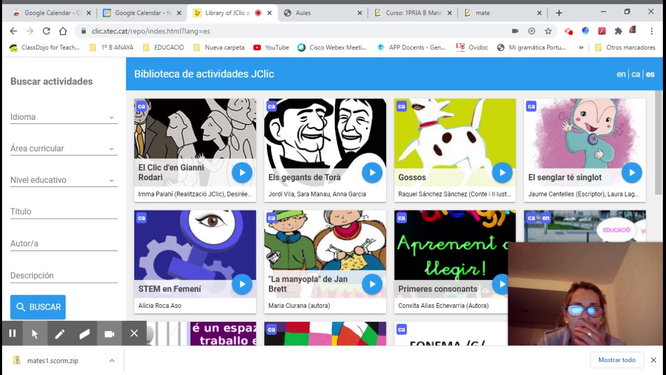The height and width of the screenshot is (375, 666).
Task: Select the eraser tool in recorder toolbar
Action: pyautogui.click(x=84, y=333)
